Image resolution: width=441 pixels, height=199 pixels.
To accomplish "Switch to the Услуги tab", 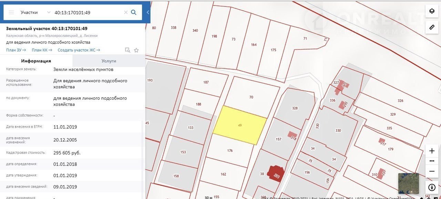I will (x=109, y=61).
